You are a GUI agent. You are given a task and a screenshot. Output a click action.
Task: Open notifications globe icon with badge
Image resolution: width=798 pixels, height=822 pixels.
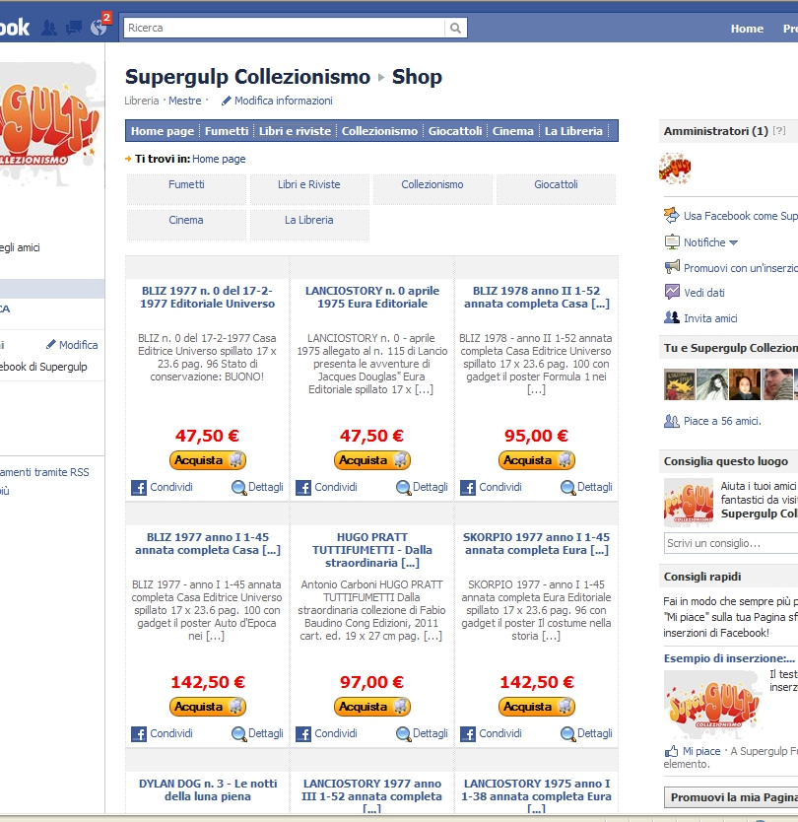(100, 27)
